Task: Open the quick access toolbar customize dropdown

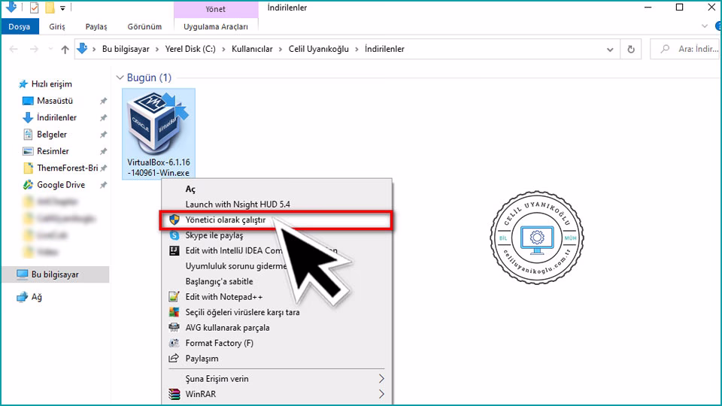Action: click(x=62, y=8)
